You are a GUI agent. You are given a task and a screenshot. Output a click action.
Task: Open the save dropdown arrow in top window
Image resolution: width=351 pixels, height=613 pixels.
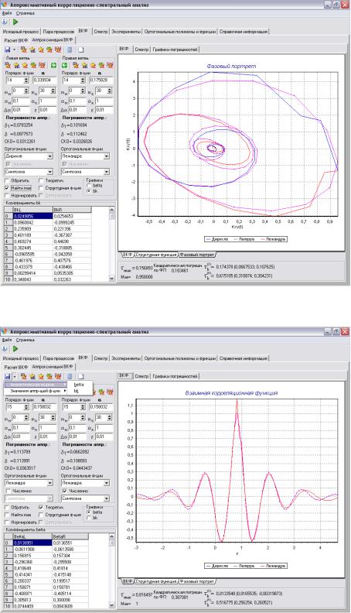tap(14, 50)
